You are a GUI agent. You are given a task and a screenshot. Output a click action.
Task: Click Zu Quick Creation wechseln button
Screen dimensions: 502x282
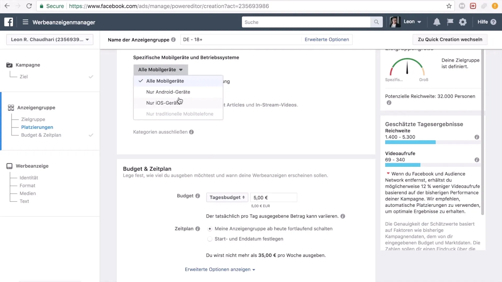[x=450, y=39]
